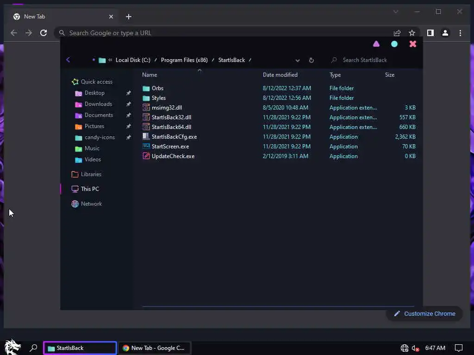Close Explorer with the pink X
This screenshot has height=355, width=474.
[412, 44]
